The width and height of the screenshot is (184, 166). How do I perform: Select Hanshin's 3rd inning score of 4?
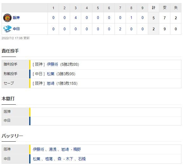pyautogui.click(x=76, y=18)
